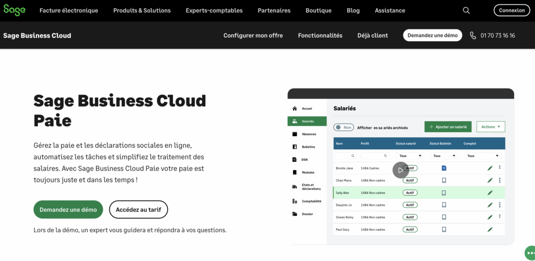Click Chao Manu's bulletin status icon

pyautogui.click(x=444, y=180)
